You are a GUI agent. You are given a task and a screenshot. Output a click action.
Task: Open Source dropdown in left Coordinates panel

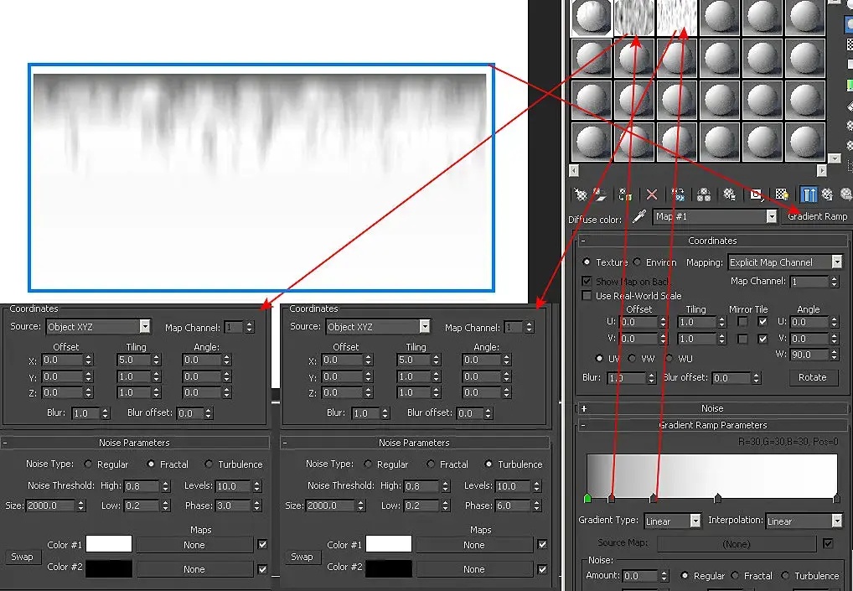pyautogui.click(x=98, y=327)
